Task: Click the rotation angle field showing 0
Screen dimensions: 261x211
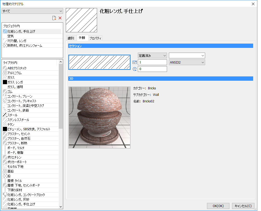Action: click(152, 69)
